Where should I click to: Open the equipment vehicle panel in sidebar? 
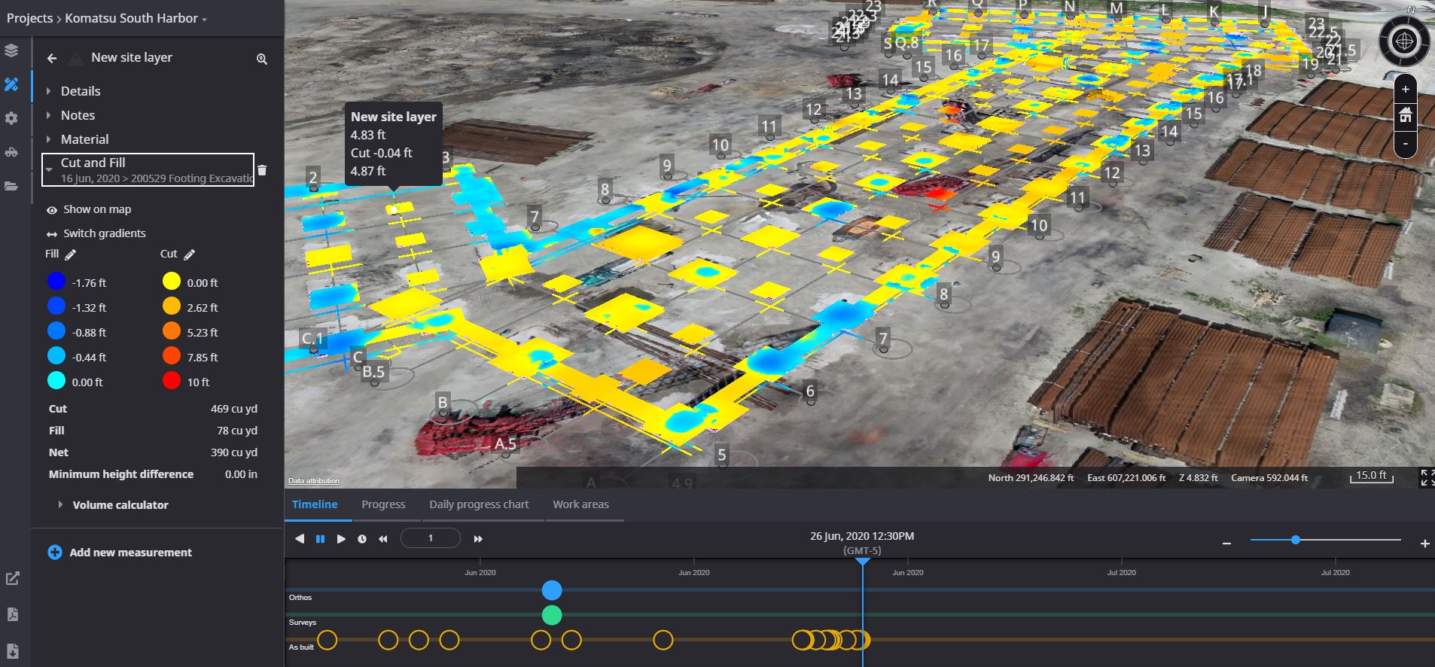coord(11,152)
